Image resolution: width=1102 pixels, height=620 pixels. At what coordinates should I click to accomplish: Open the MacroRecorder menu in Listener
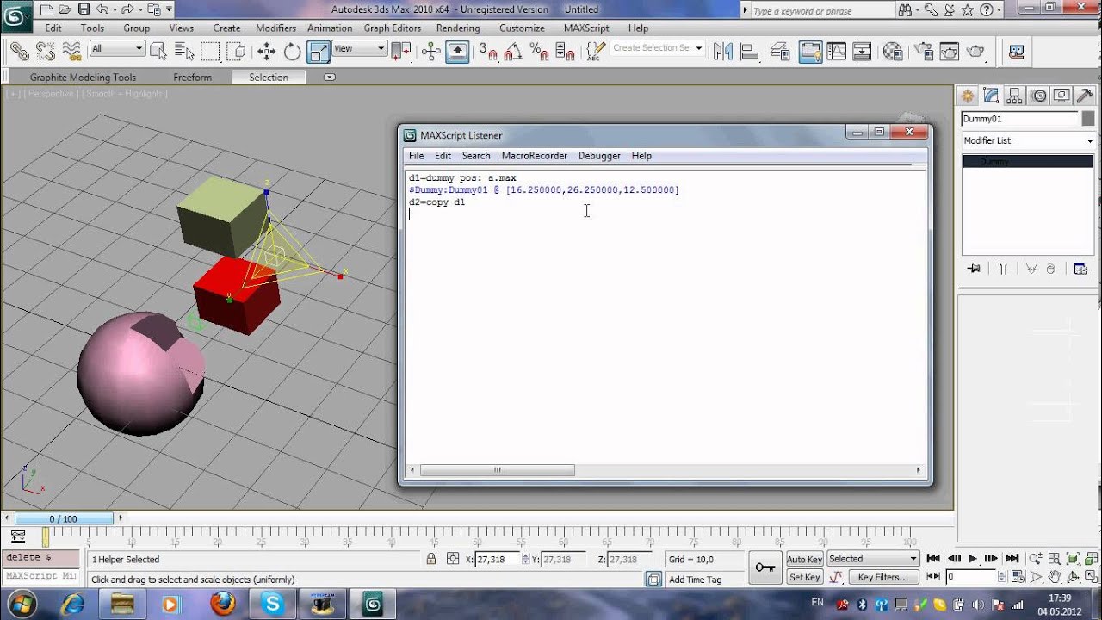coord(535,156)
